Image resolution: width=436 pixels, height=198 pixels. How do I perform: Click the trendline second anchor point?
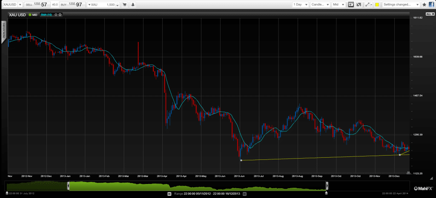coord(399,155)
